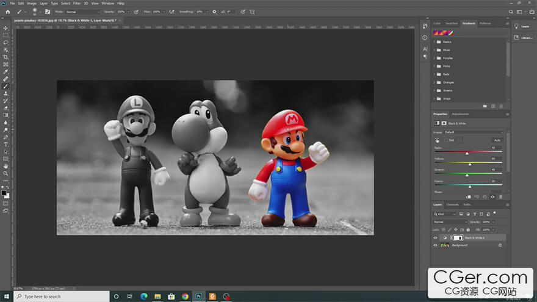Click the Windows Start button
This screenshot has width=537, height=302.
7,297
